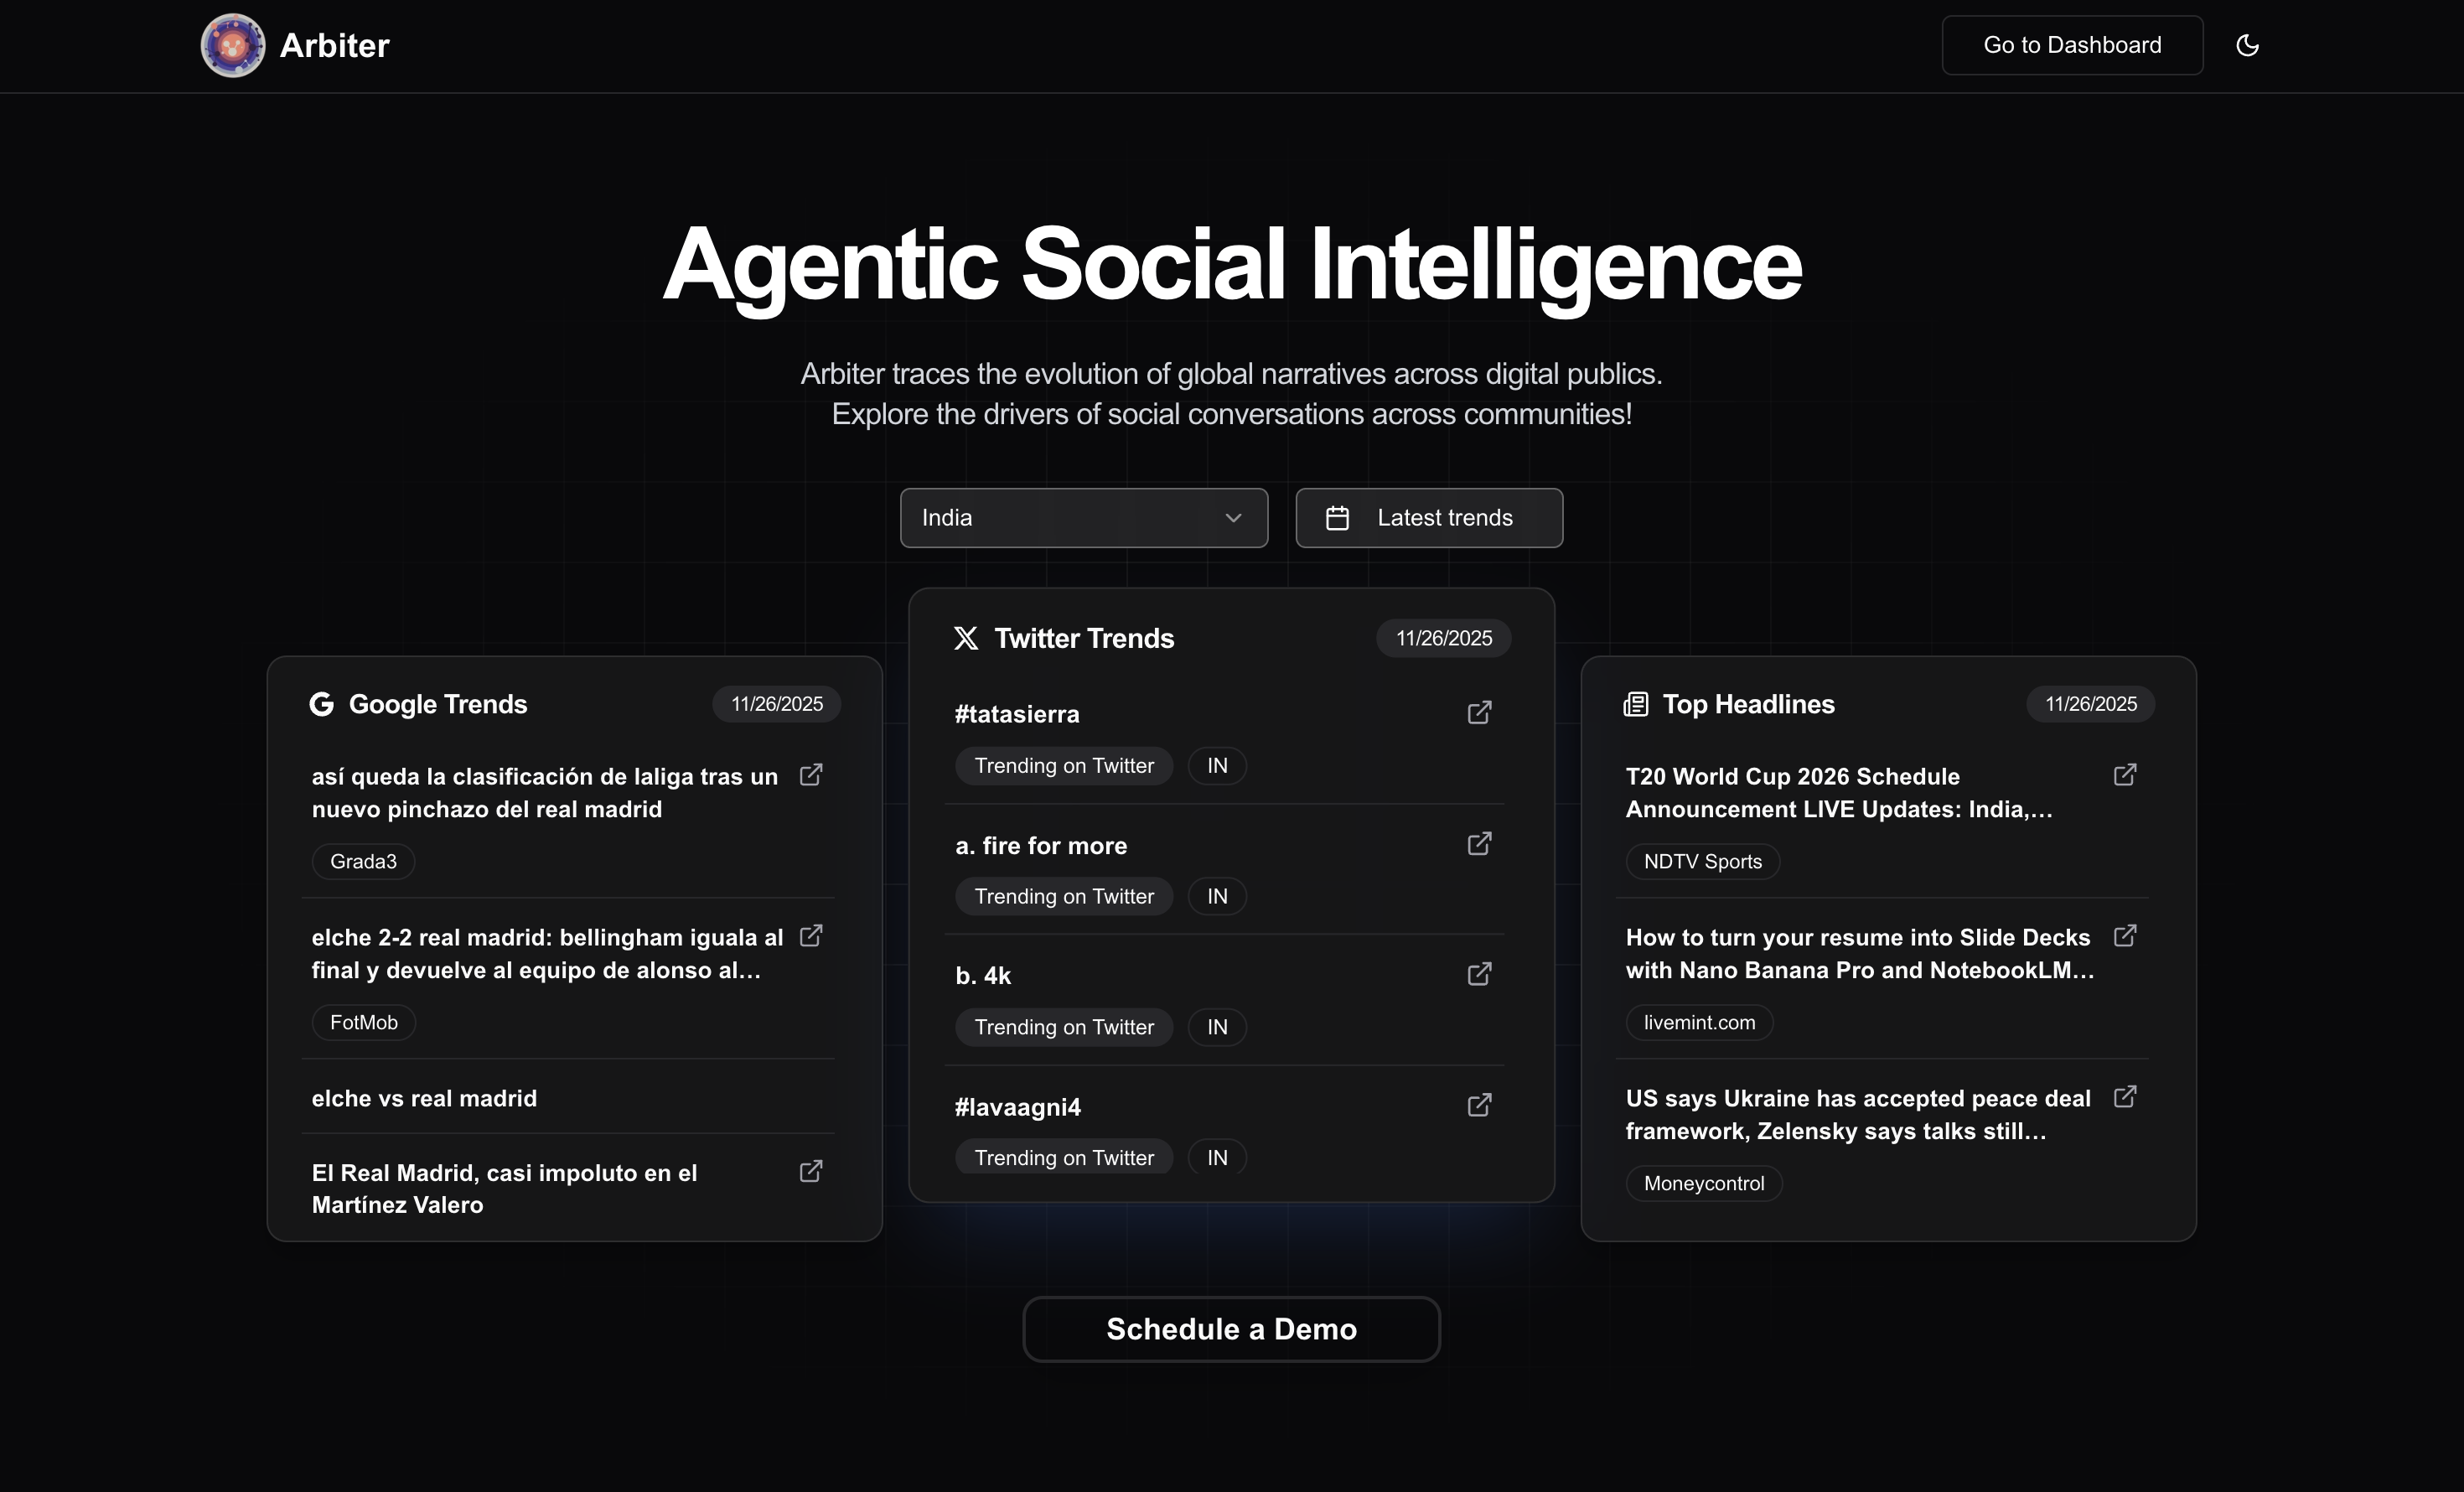Click the calendar icon in Latest trends
This screenshot has height=1492, width=2464.
pyautogui.click(x=1337, y=518)
